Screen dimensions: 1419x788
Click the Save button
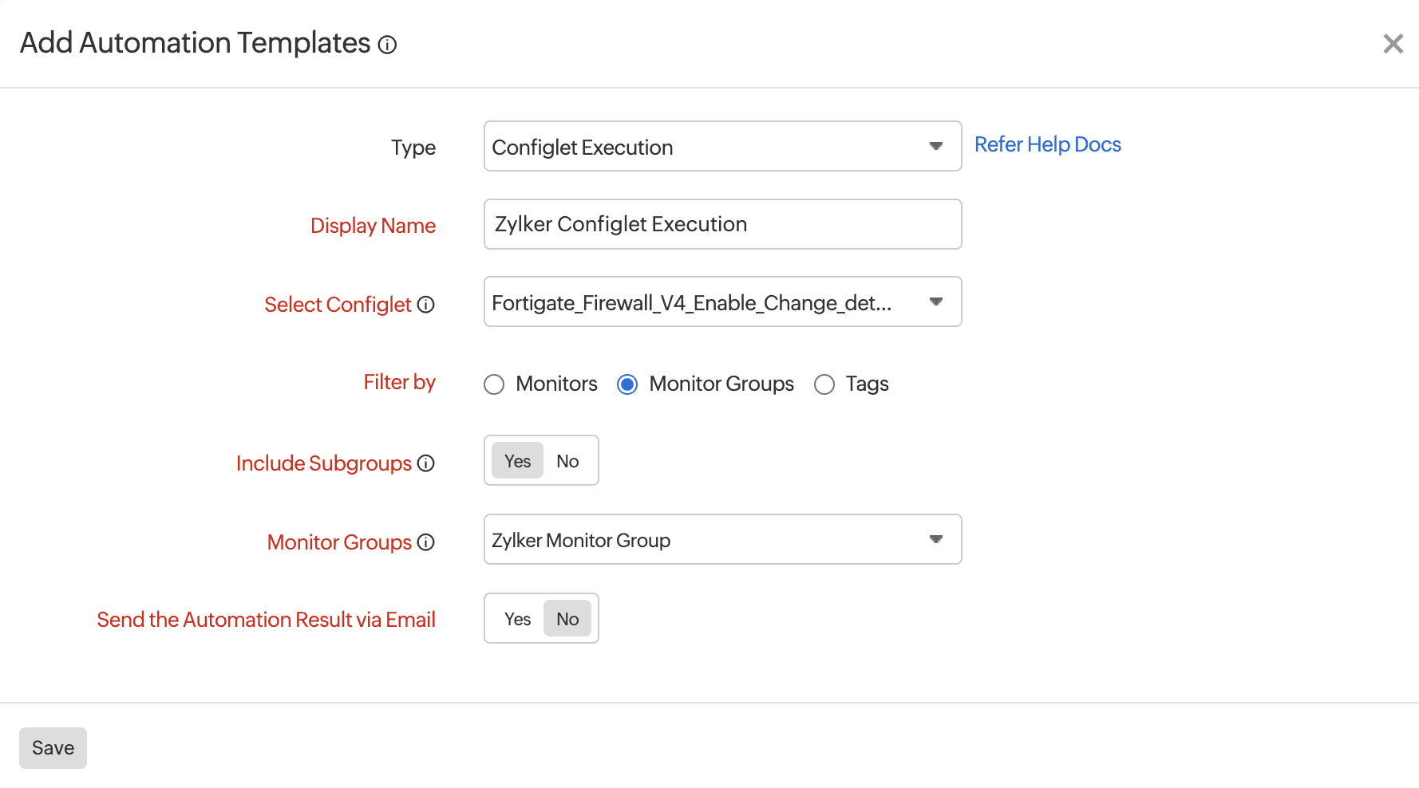coord(53,748)
